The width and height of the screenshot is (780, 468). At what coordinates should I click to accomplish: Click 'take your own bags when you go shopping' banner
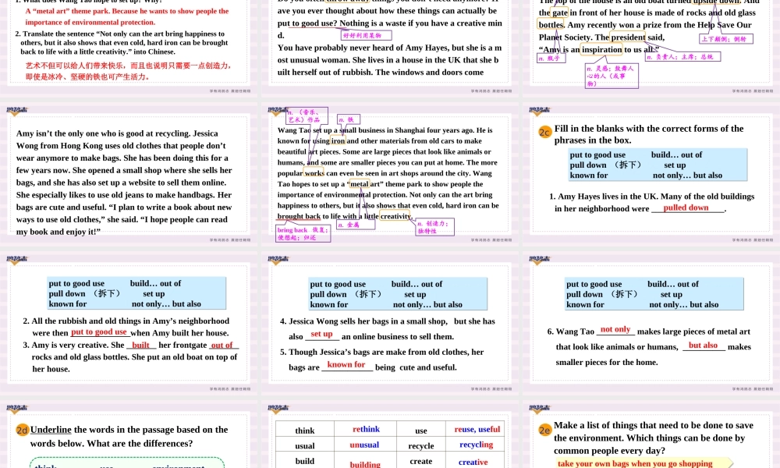[x=635, y=463]
